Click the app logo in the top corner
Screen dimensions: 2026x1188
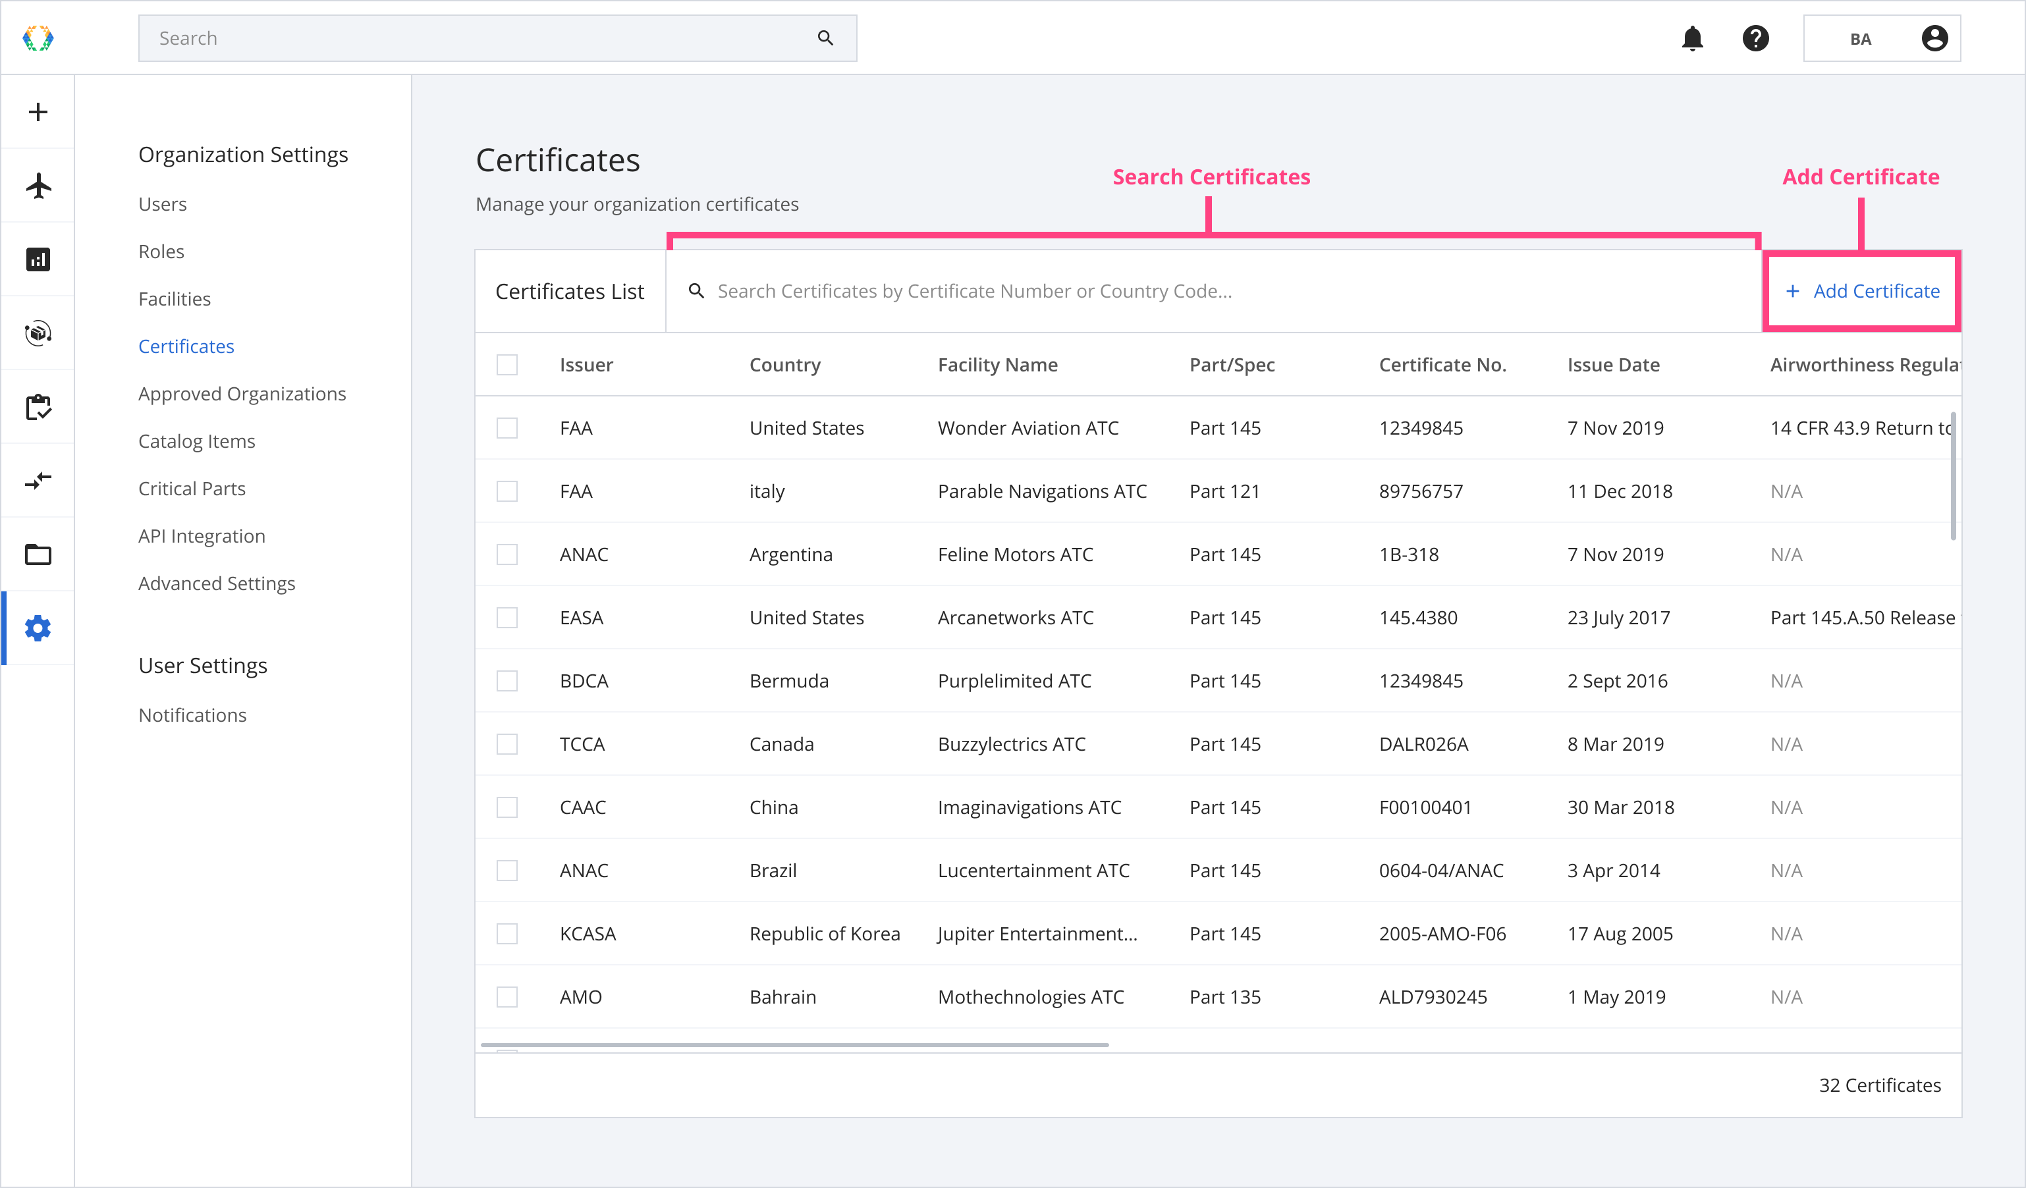[38, 38]
